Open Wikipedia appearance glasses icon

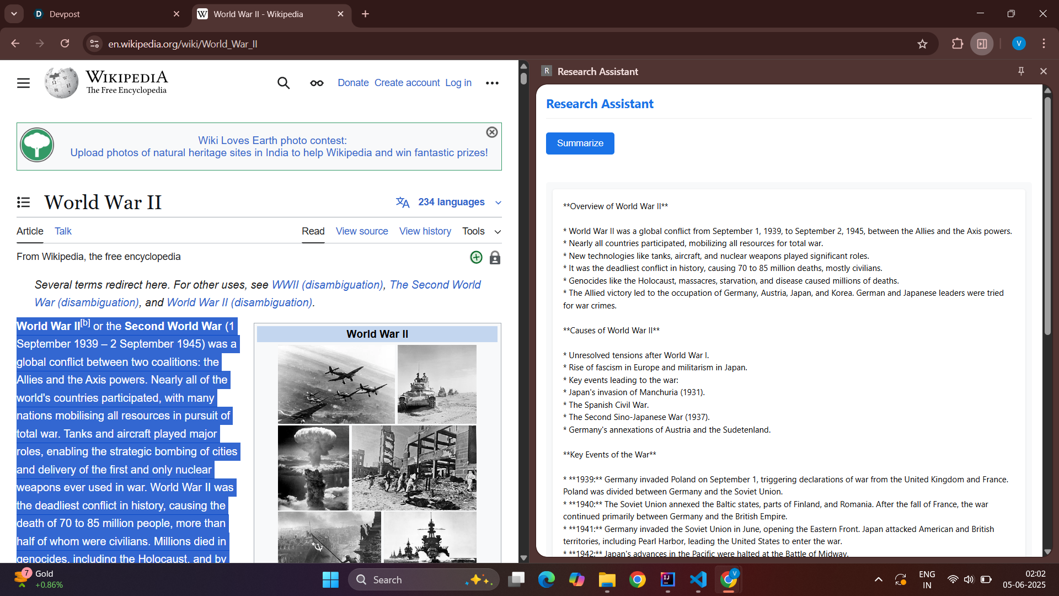(x=317, y=83)
